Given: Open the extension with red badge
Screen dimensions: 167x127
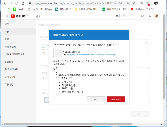Looking at the screenshot, I should click(148, 3).
